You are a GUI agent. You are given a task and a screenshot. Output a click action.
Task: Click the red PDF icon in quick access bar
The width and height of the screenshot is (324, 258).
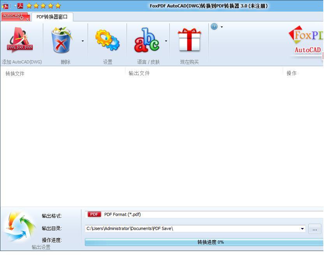pos(20,6)
